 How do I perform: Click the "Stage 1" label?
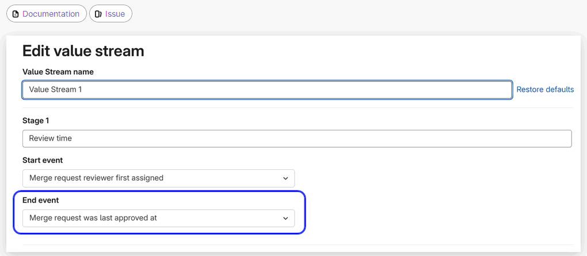[x=35, y=121]
